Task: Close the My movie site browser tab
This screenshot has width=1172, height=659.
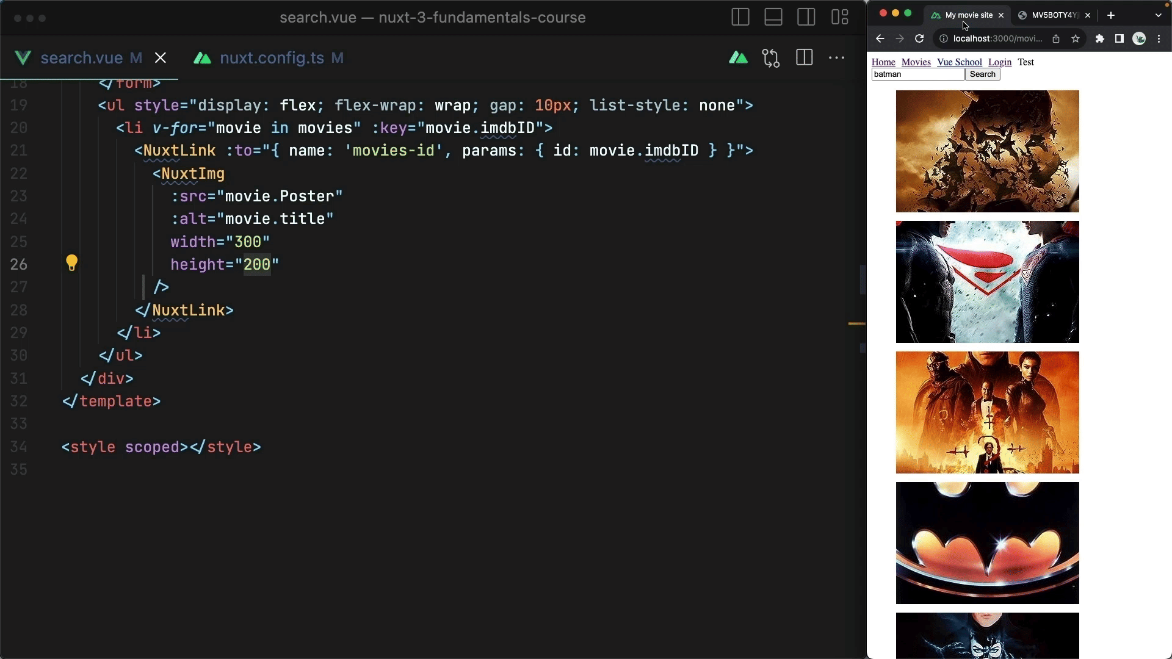Action: [x=1001, y=15]
